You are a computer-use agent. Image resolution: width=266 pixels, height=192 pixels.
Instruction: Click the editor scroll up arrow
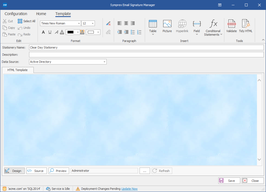coord(259,80)
